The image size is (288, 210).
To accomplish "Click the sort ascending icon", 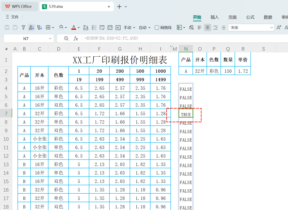I will pyautogui.click(x=31, y=28).
